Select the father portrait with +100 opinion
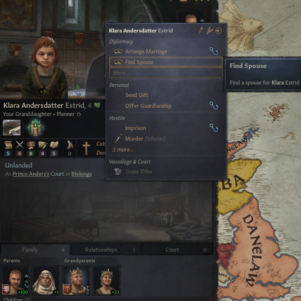This screenshot has width=301, height=301. (15, 280)
